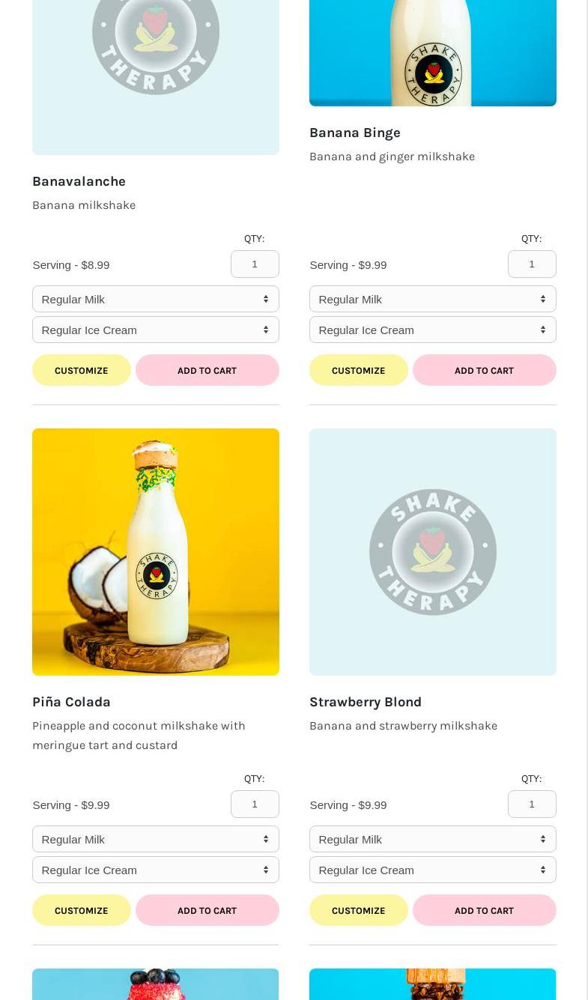Screen dimensions: 588x1000
Task: Focus the Banana Binge quantity field
Action: pos(532,264)
